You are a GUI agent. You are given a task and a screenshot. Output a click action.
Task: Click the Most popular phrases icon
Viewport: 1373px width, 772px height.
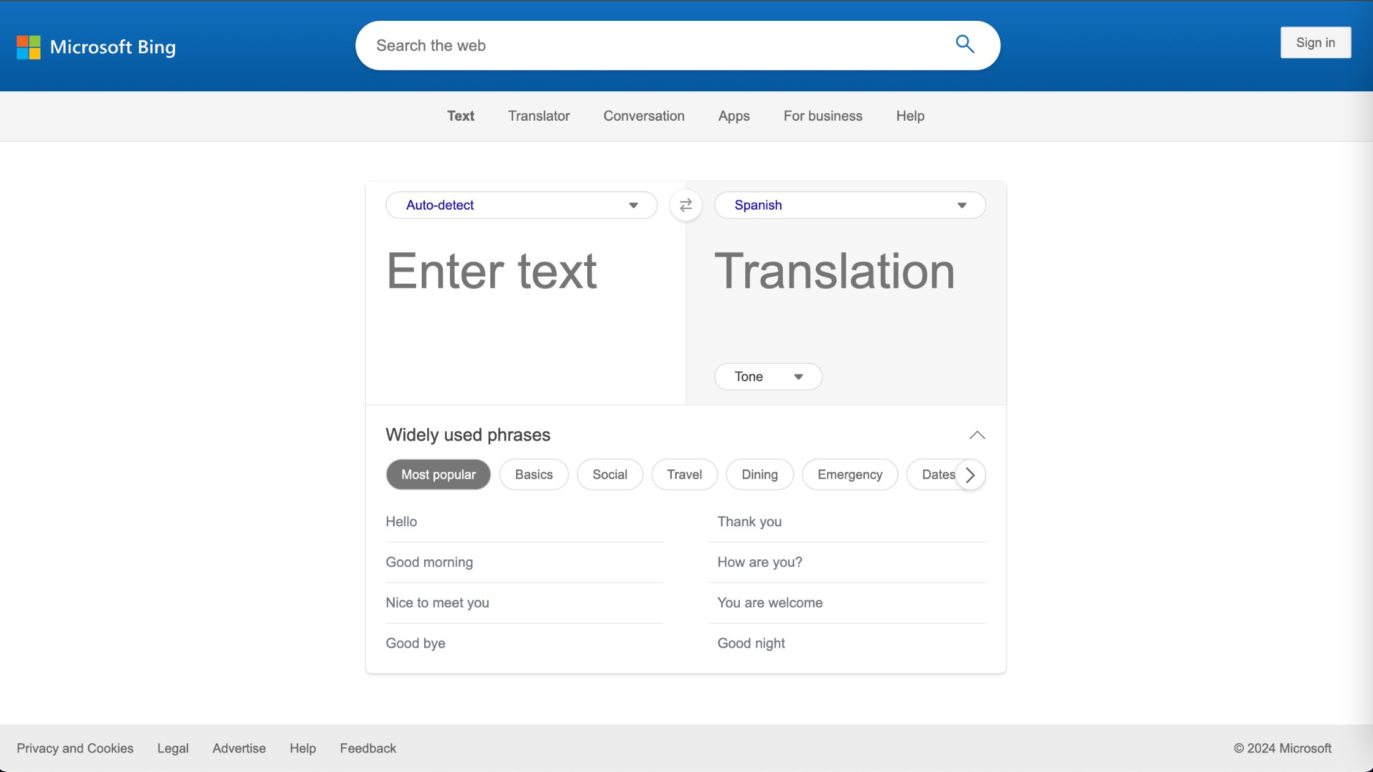[438, 474]
